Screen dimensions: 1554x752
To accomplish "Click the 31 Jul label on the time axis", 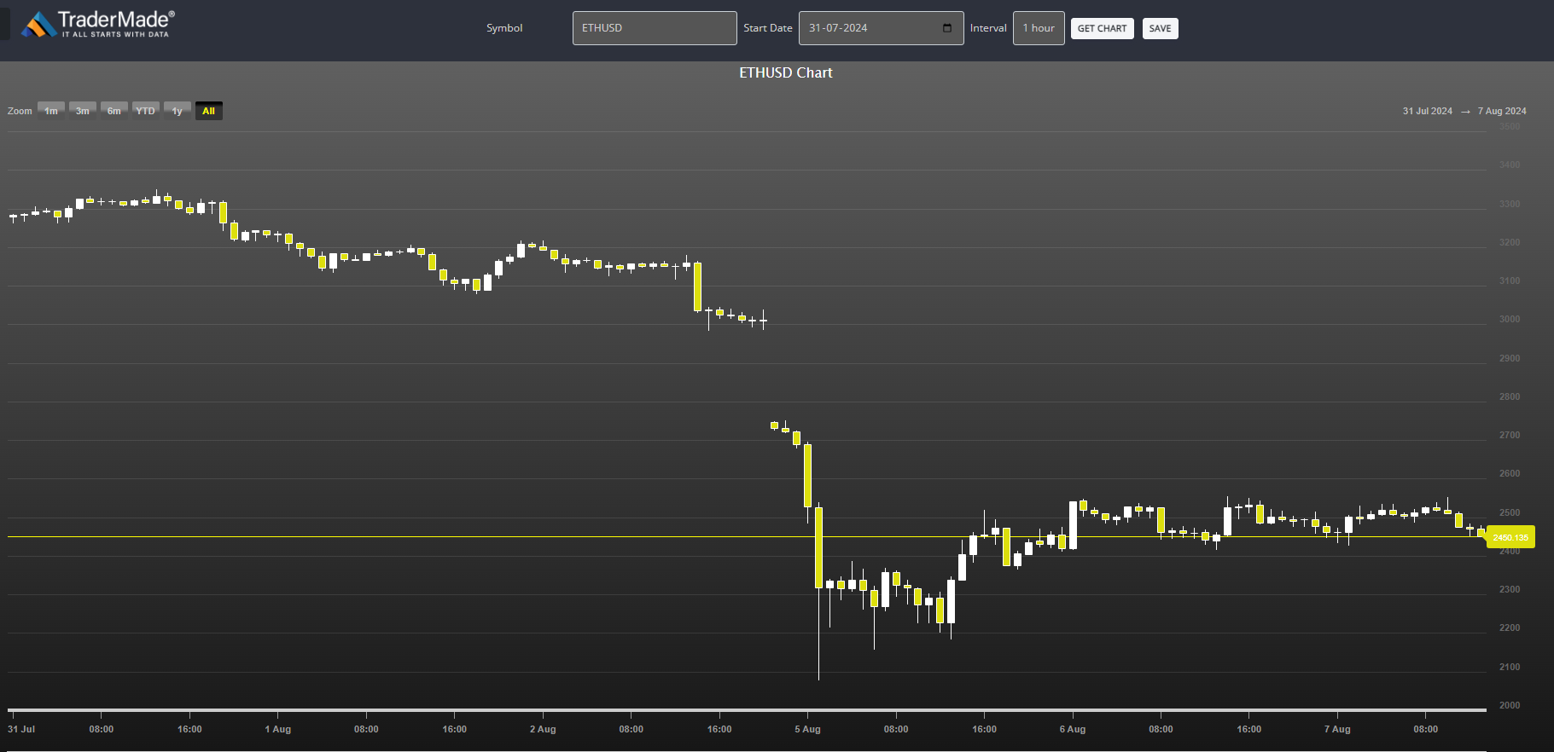I will coord(21,729).
